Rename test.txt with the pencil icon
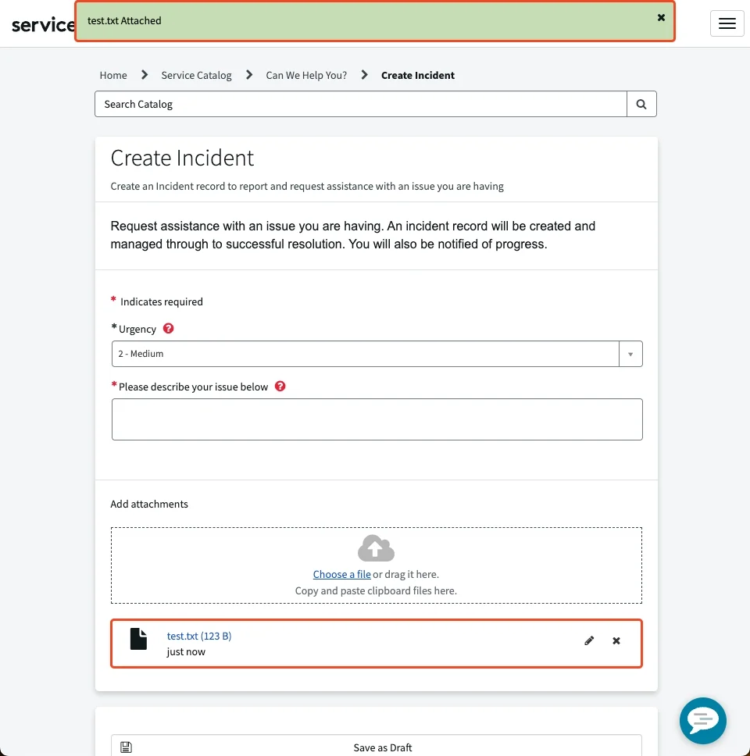The width and height of the screenshot is (750, 756). [x=589, y=641]
